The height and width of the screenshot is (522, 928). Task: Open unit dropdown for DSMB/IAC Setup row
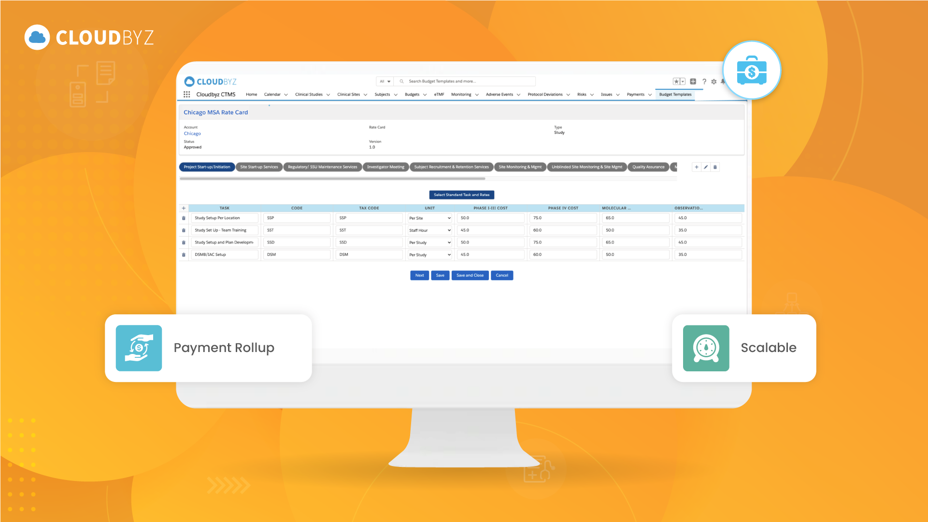pos(430,254)
